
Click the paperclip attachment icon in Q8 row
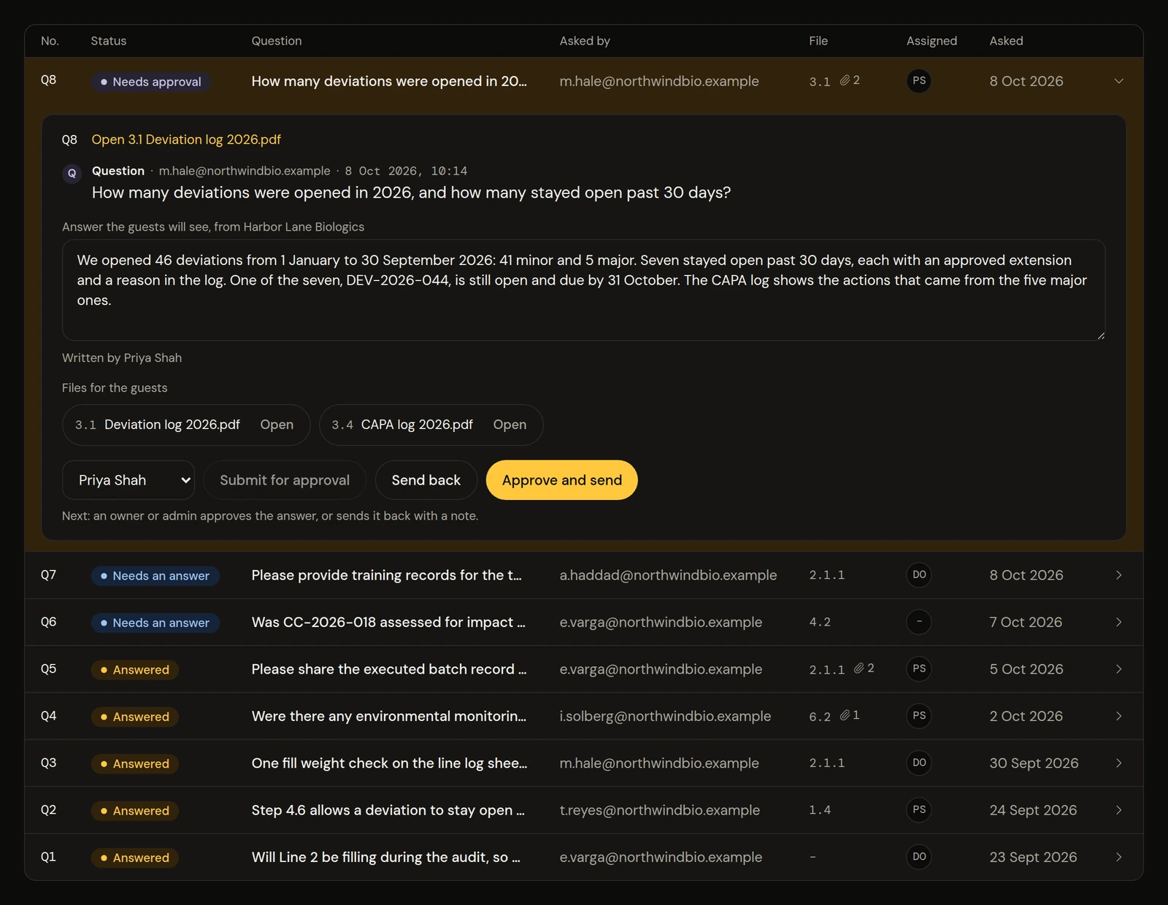845,80
